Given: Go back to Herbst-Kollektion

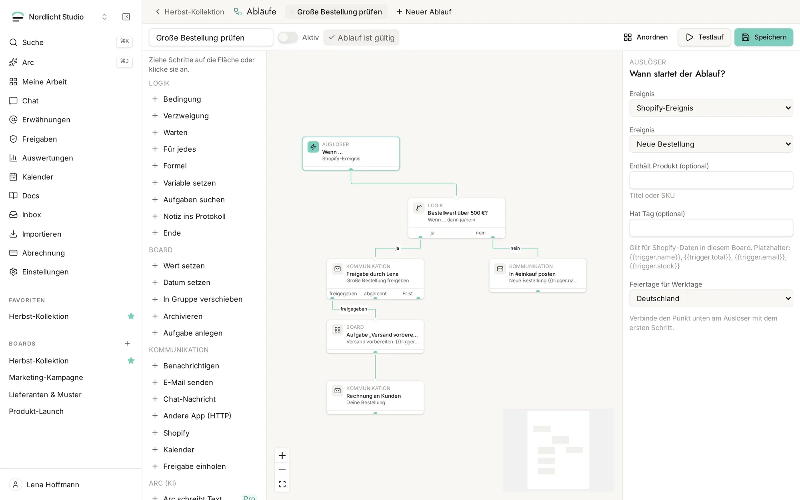Looking at the screenshot, I should (x=190, y=12).
